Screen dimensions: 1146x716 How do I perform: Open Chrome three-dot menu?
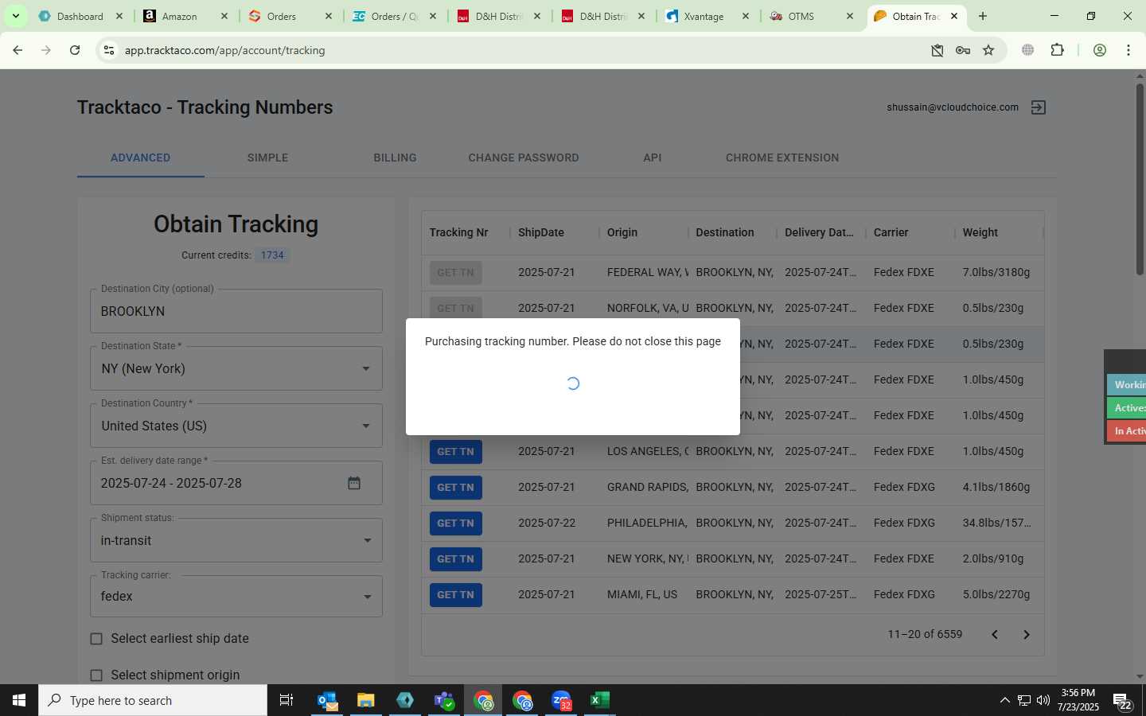coord(1128,50)
